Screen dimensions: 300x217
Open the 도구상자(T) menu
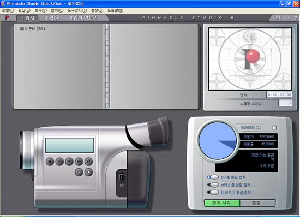(x=77, y=10)
